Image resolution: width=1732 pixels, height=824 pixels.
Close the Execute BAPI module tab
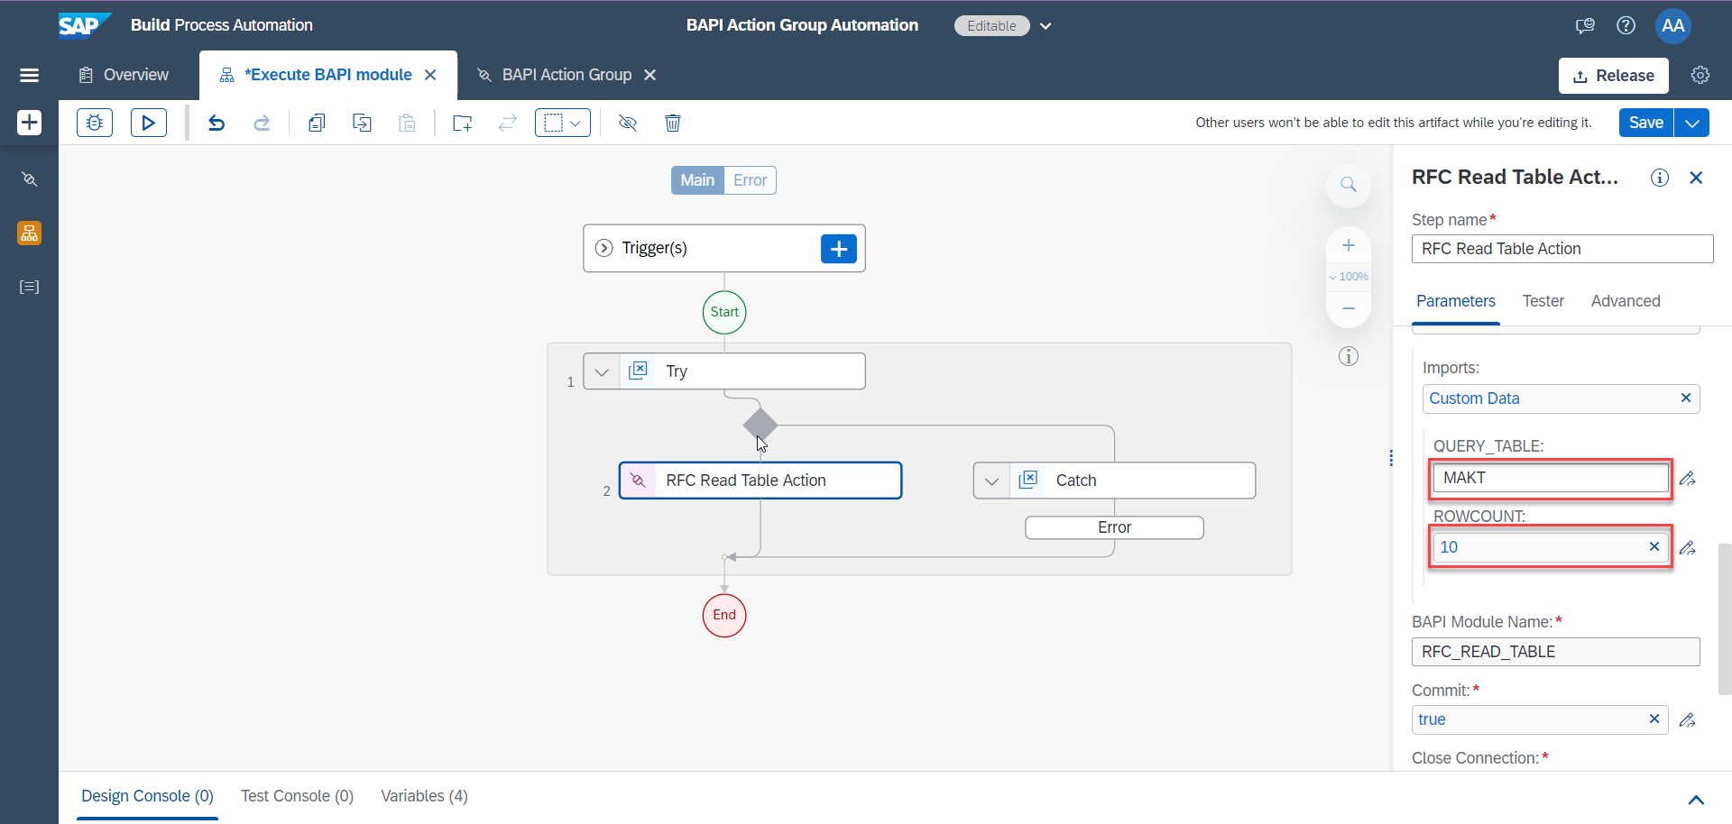click(431, 75)
